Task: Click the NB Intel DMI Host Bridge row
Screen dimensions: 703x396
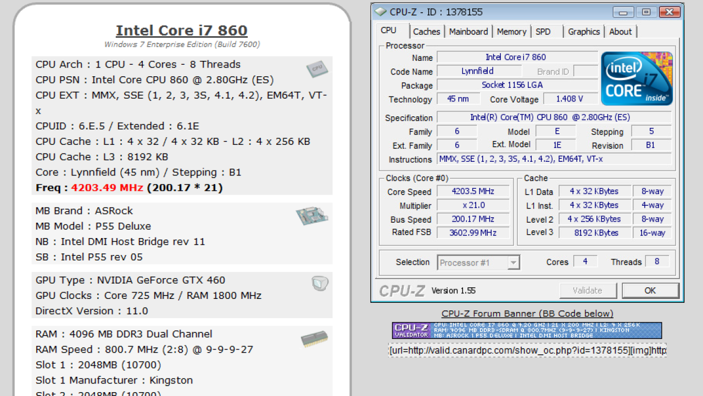Action: pos(120,241)
